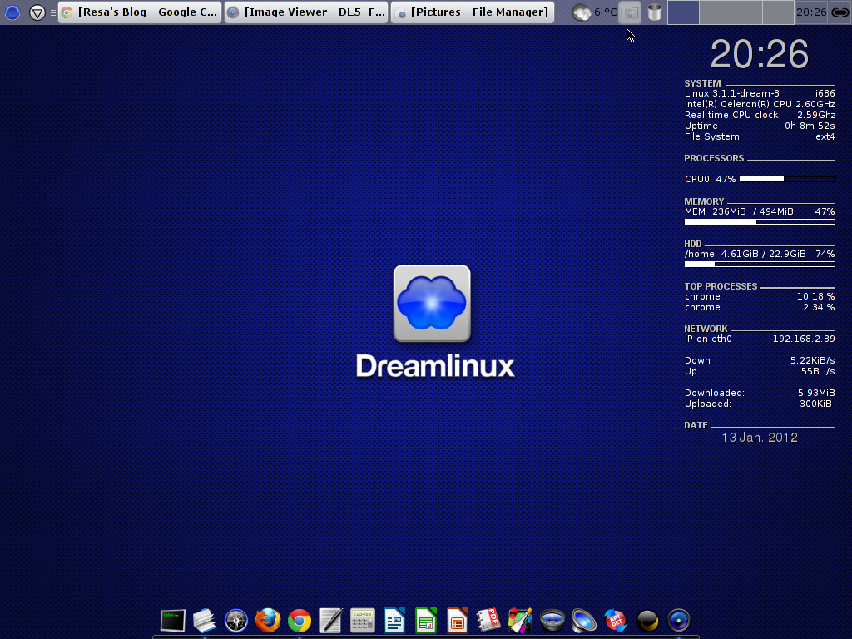852x639 pixels.
Task: Click the MEM memory usage bar
Action: point(760,221)
